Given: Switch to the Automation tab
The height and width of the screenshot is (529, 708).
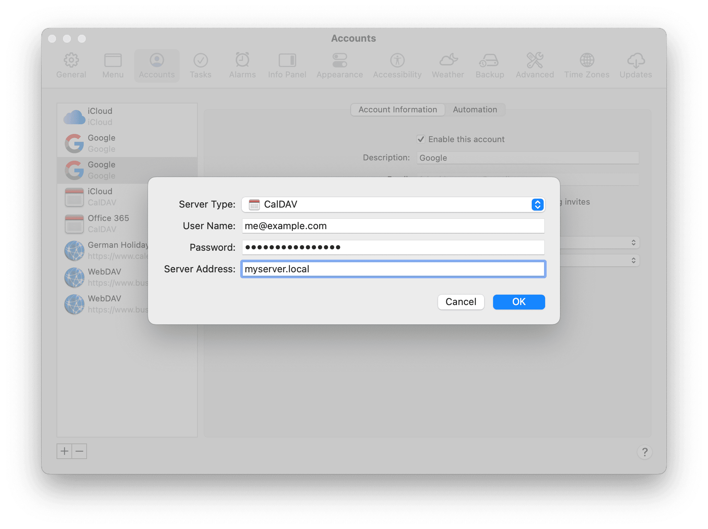Looking at the screenshot, I should 474,109.
